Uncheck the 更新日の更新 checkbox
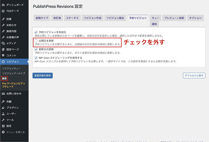 point(36,49)
